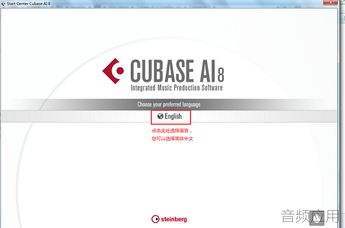Click the Cubase icon in title bar
The image size is (345, 228).
(3, 3)
